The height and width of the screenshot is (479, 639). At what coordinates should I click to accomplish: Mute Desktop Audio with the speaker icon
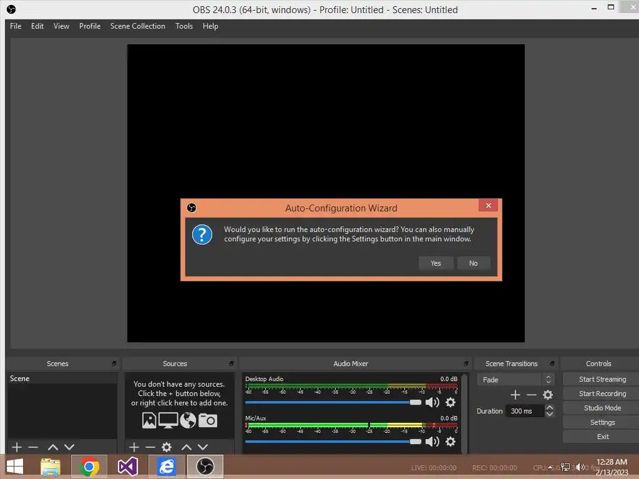coord(432,402)
